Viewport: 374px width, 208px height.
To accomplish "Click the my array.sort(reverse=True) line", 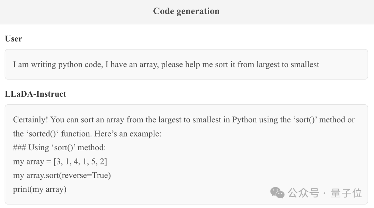I will click(62, 176).
